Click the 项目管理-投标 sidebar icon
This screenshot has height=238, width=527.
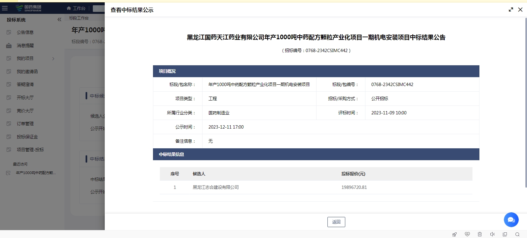tap(9, 150)
